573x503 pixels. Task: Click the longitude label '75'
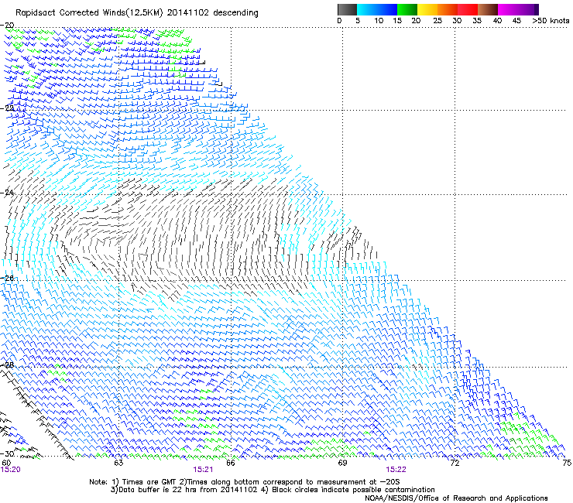[x=567, y=463]
